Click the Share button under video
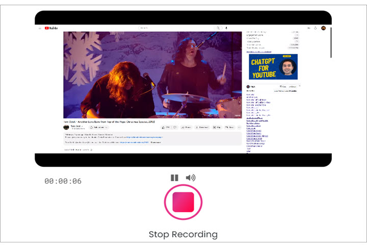The image size is (367, 245). click(187, 127)
